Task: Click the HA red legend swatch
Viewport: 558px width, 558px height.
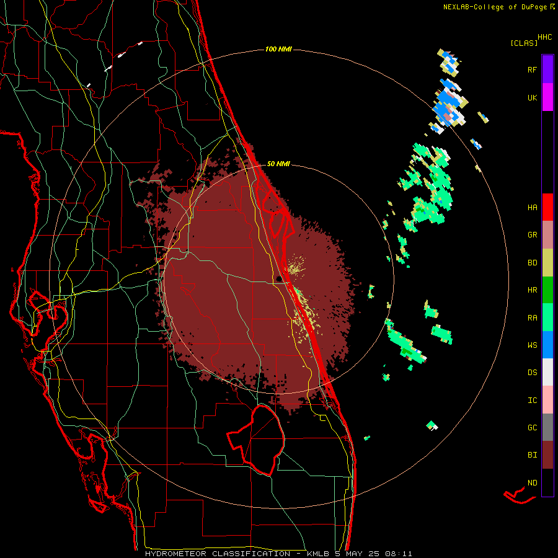Action: pyautogui.click(x=547, y=207)
